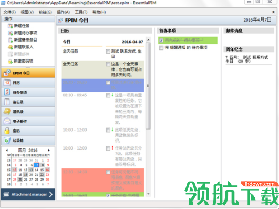Open the 日历 calendar module
Viewport: 279px width, 209px height.
click(x=28, y=83)
